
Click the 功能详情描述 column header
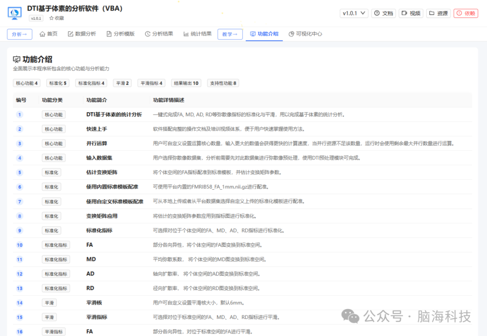point(169,100)
